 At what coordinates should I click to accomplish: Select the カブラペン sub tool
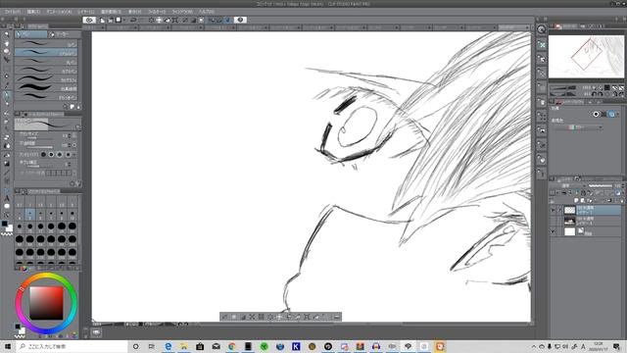click(x=46, y=71)
